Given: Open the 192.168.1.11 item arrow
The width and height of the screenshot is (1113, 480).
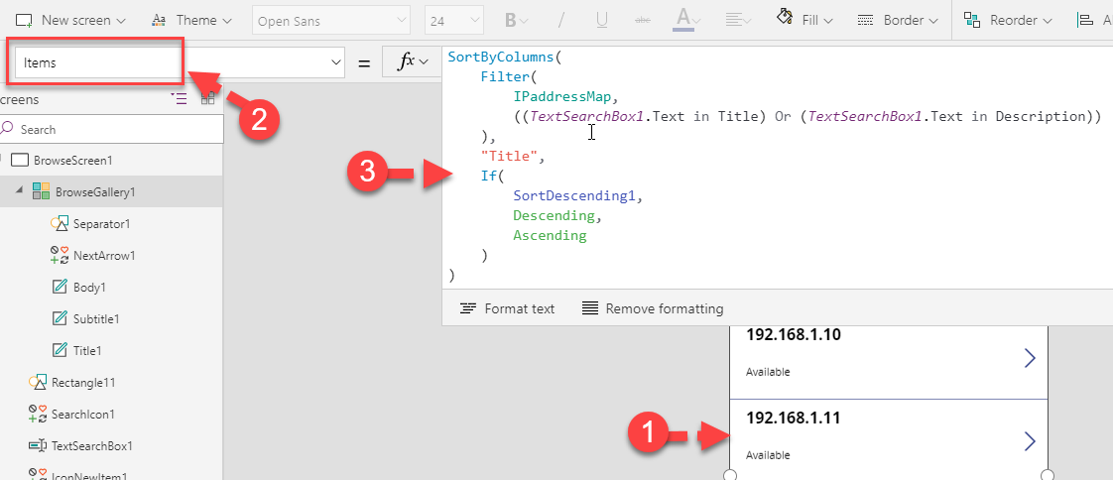Looking at the screenshot, I should pyautogui.click(x=1030, y=441).
